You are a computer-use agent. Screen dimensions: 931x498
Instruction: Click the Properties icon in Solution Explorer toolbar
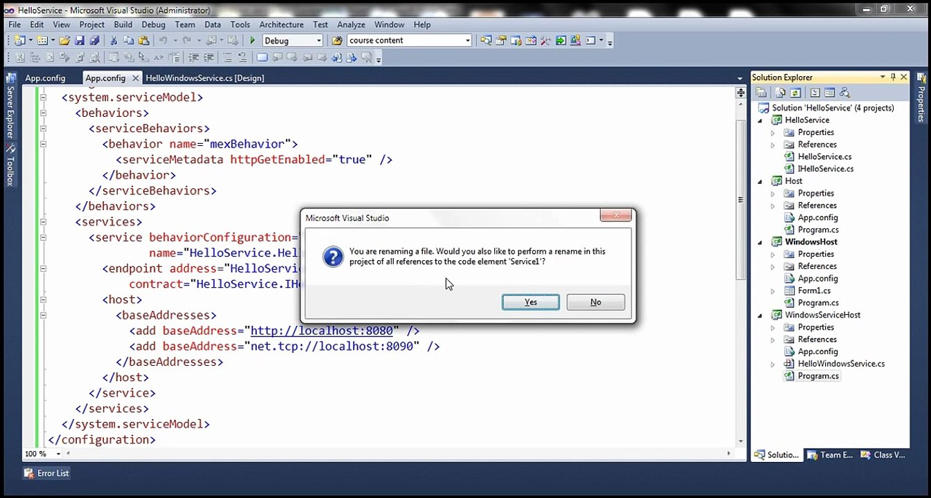761,93
